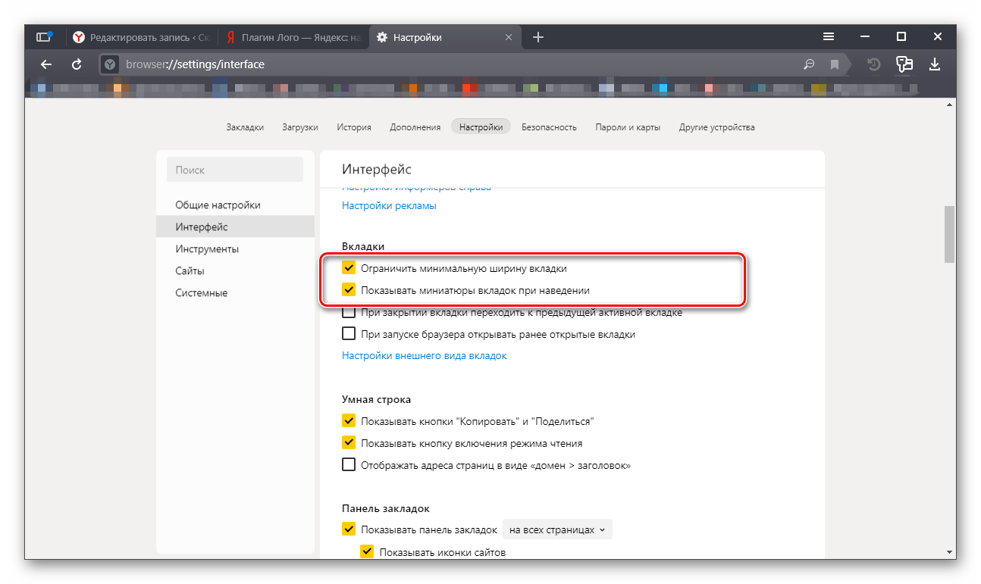Bookmark this page with the flag icon

[834, 65]
